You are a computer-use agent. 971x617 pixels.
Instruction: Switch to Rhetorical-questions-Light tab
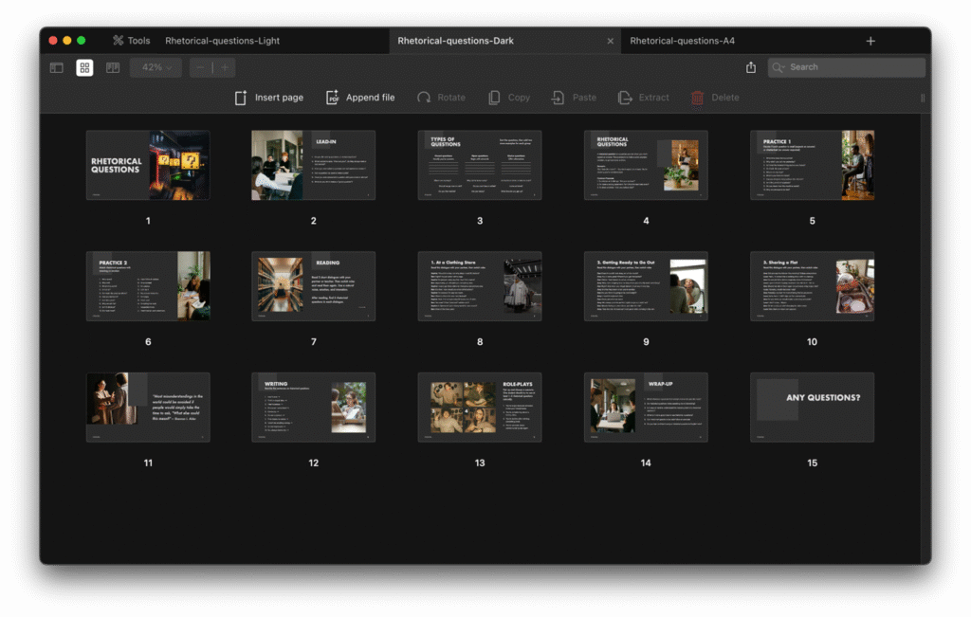coord(222,41)
